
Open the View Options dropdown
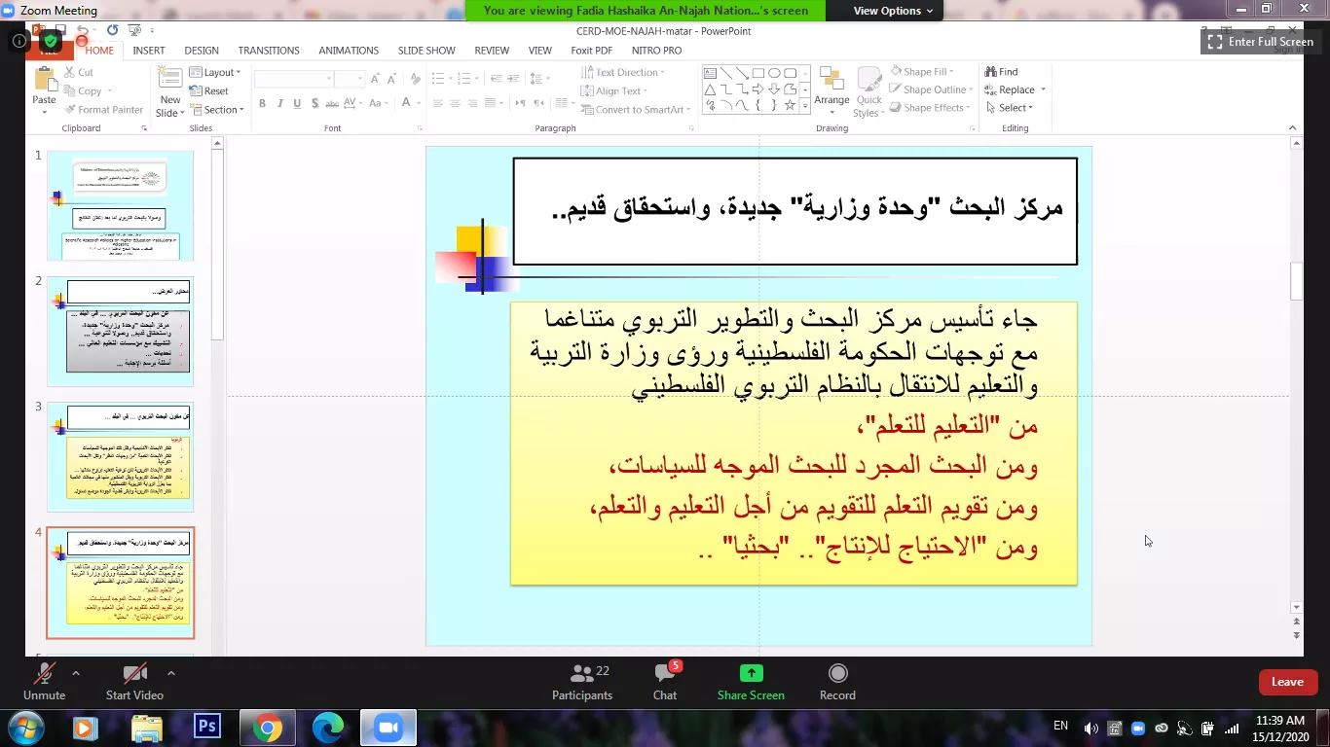point(893,11)
